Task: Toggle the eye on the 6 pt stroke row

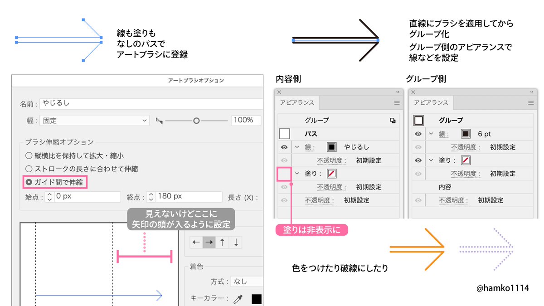Action: pos(418,134)
